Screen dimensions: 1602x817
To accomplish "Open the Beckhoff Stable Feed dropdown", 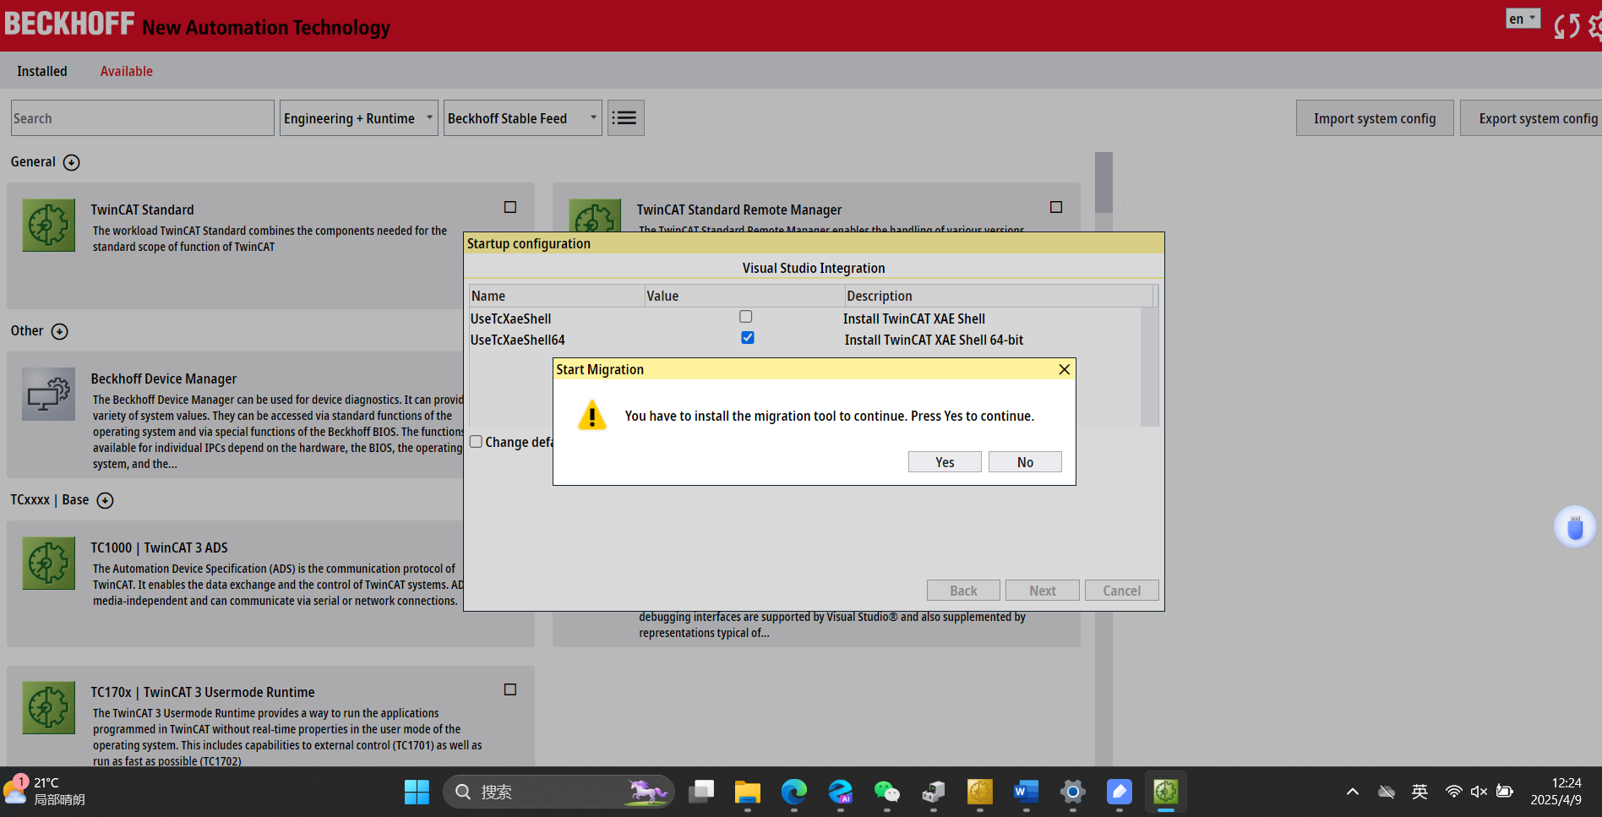I will coord(523,118).
